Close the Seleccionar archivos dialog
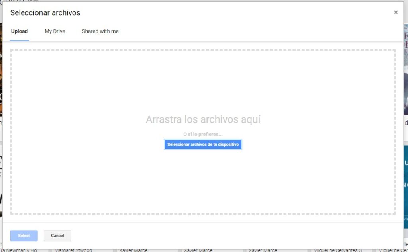This screenshot has height=252, width=408. 396,12
